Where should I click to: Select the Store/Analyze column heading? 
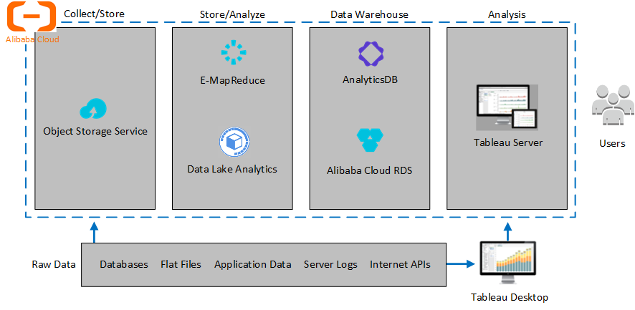point(232,14)
